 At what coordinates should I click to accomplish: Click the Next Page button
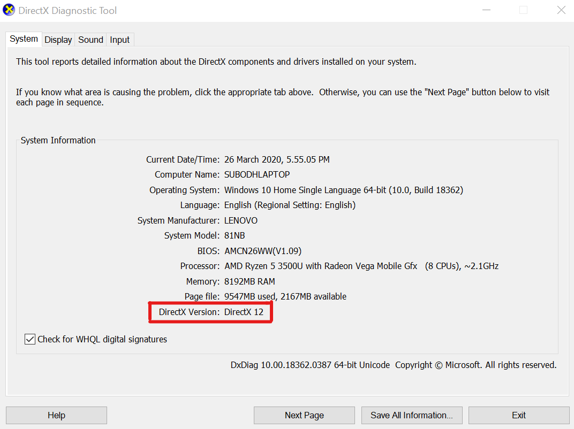[x=304, y=415]
